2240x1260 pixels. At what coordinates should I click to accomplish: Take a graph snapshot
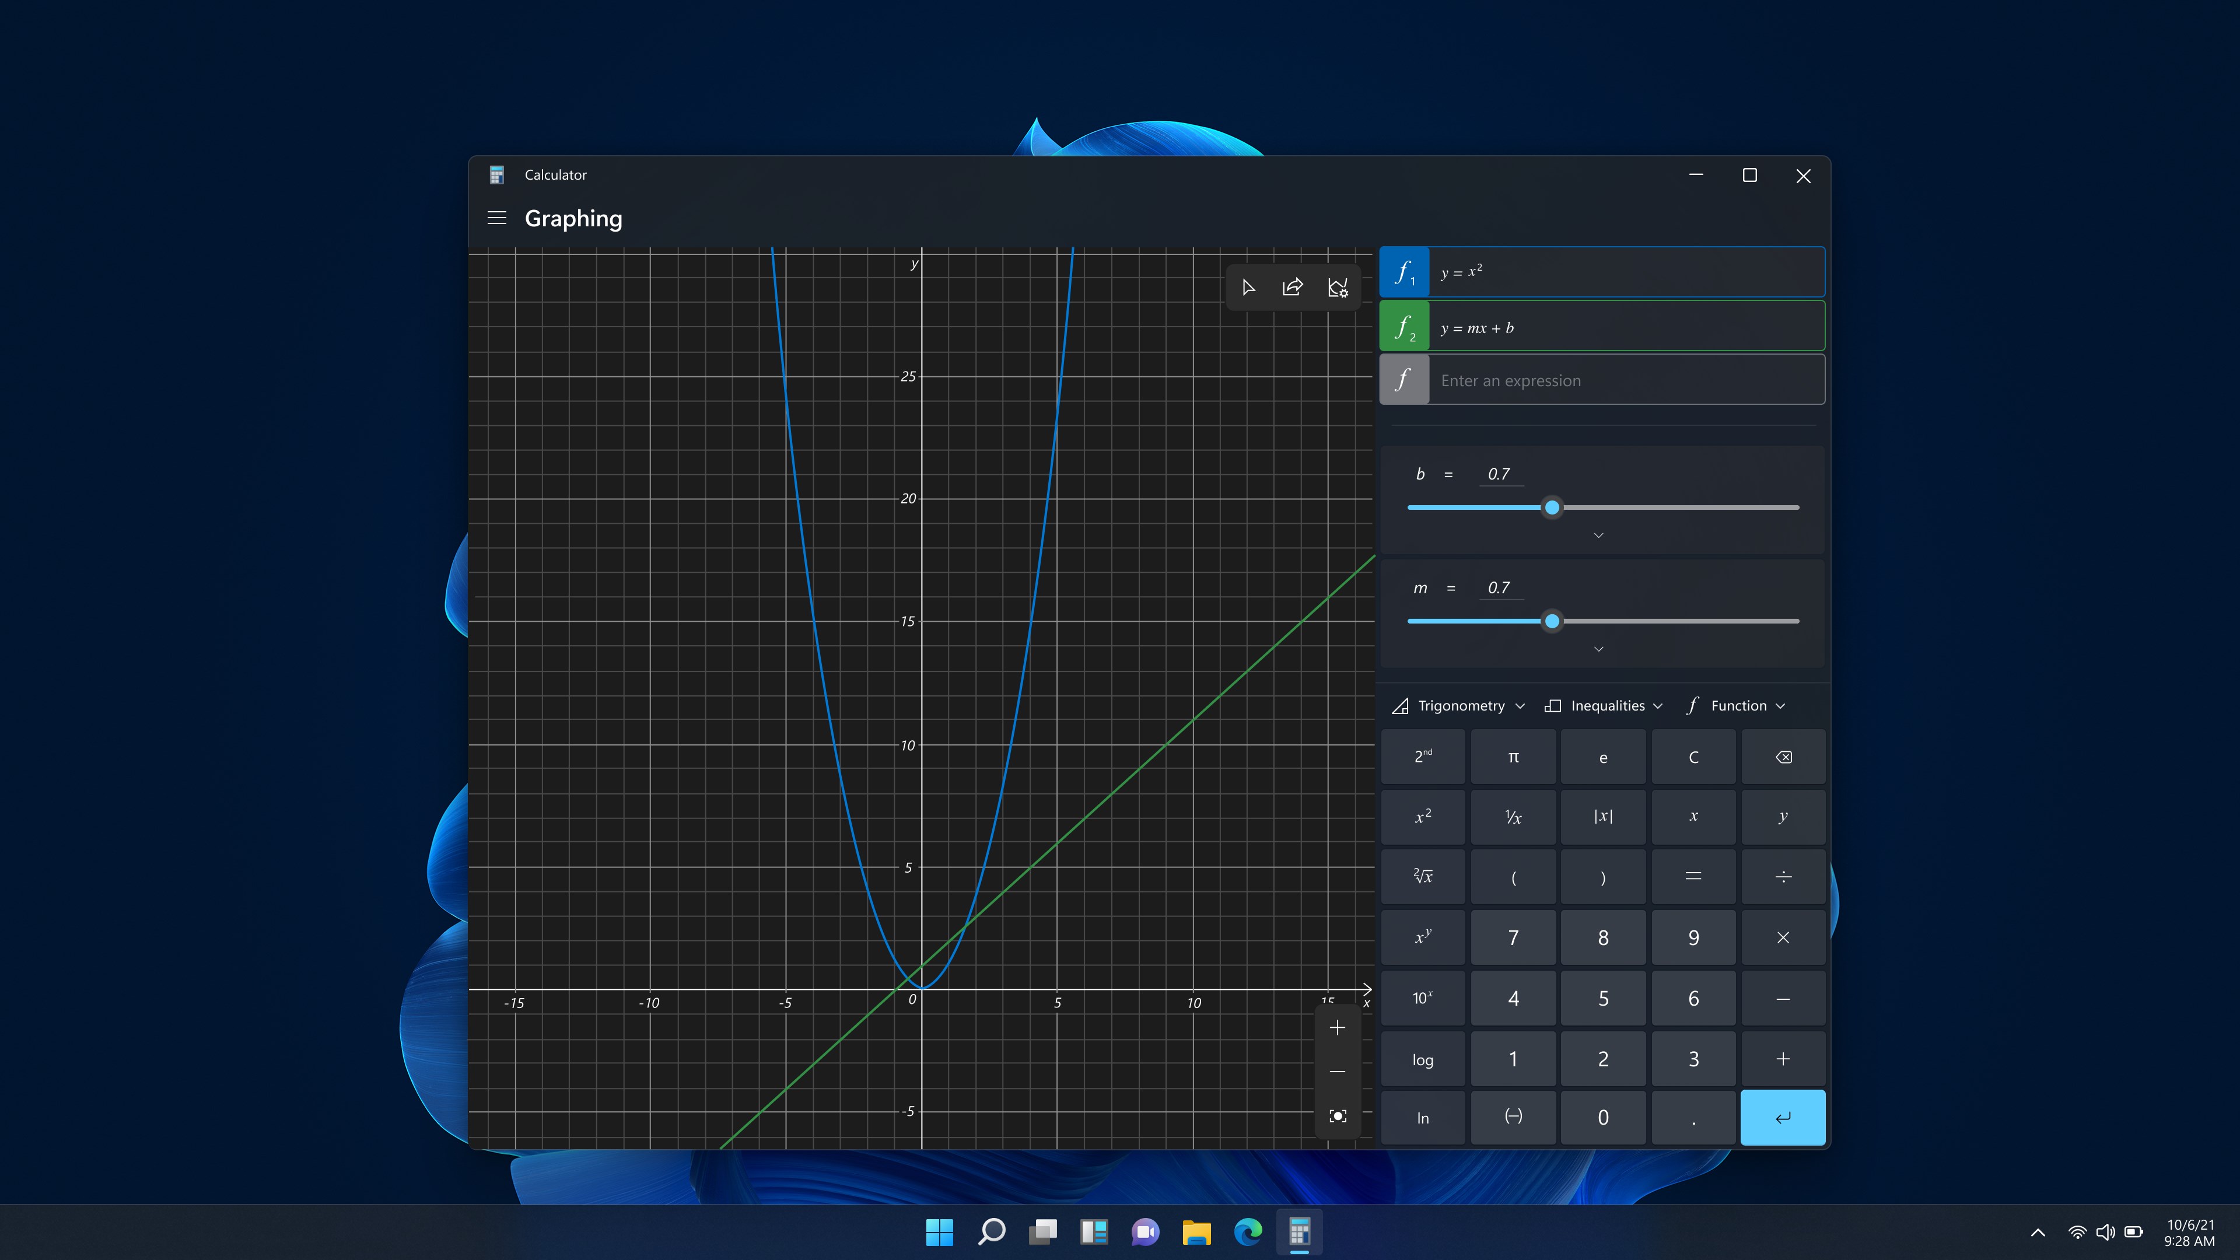pyautogui.click(x=1338, y=1116)
